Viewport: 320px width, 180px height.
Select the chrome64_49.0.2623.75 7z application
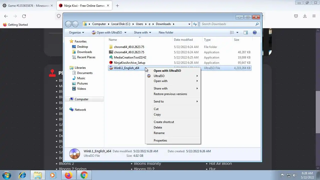click(x=129, y=52)
